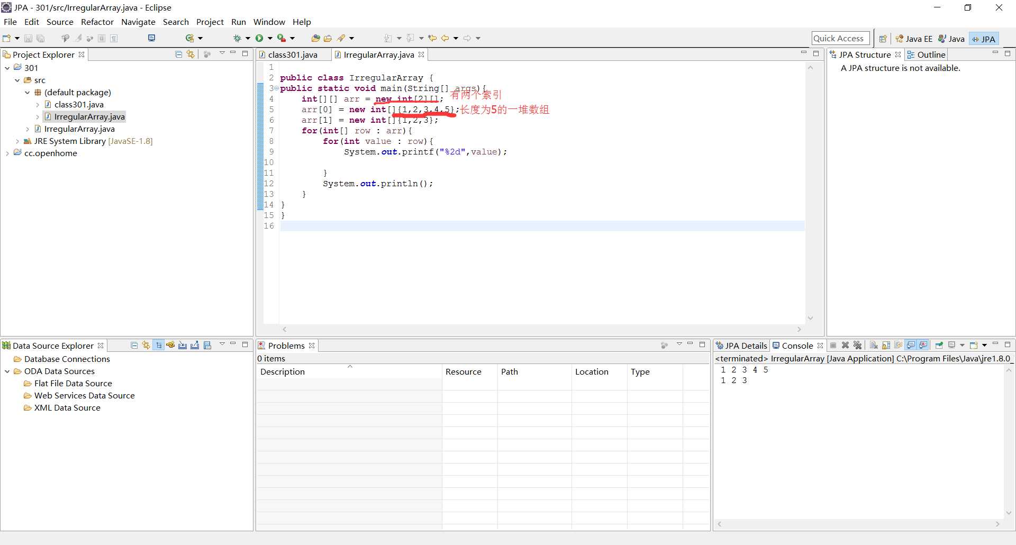Click the Quick Access search field
The image size is (1016, 545).
pyautogui.click(x=840, y=38)
